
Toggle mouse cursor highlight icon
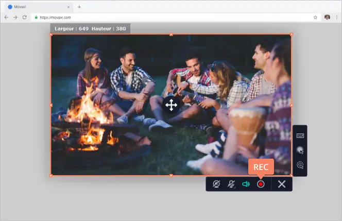pyautogui.click(x=300, y=150)
